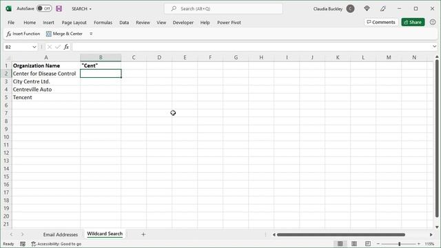Image resolution: width=441 pixels, height=248 pixels.
Task: Open the Formulas tab
Action: (x=103, y=23)
